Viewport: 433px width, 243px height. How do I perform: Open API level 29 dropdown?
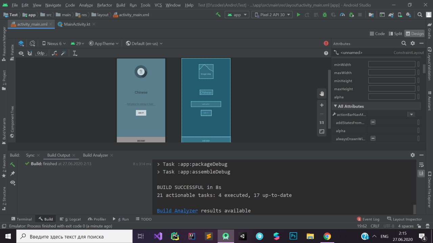click(x=78, y=43)
